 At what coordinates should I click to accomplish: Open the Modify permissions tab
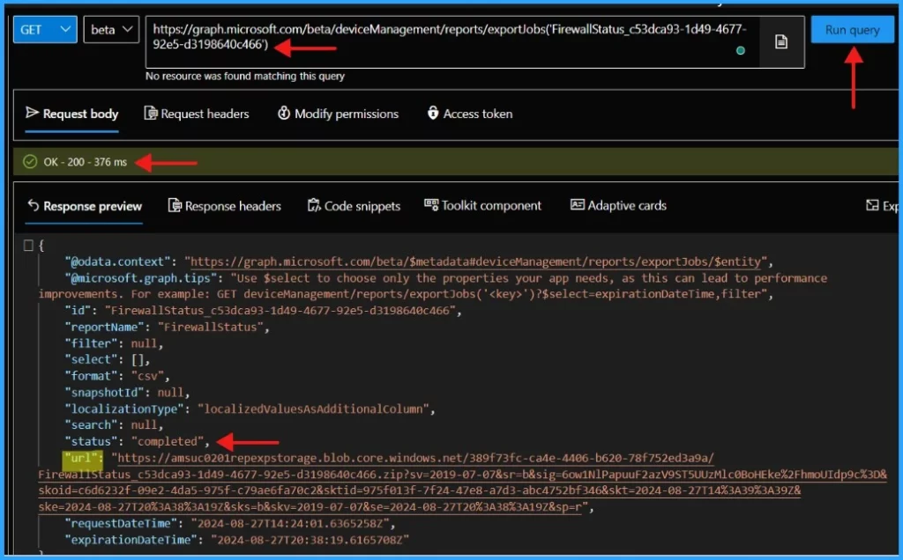pos(338,114)
